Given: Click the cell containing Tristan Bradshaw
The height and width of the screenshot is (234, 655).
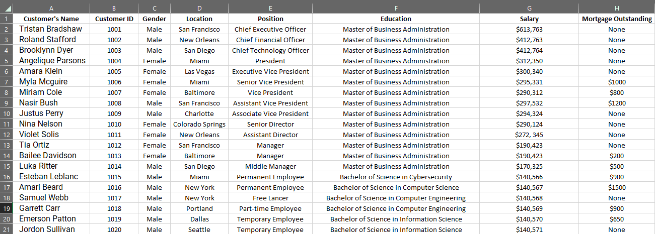Looking at the screenshot, I should [x=51, y=29].
